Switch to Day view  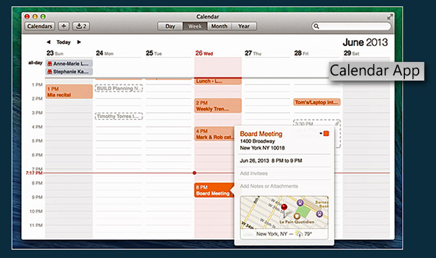(x=170, y=26)
